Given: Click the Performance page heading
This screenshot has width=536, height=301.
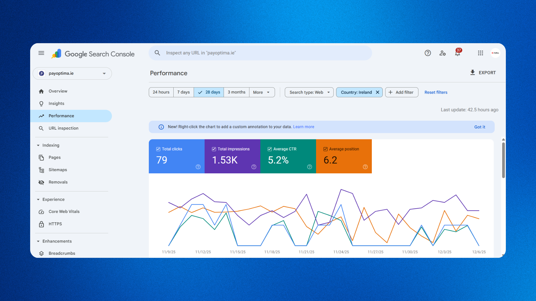Looking at the screenshot, I should click(x=169, y=73).
